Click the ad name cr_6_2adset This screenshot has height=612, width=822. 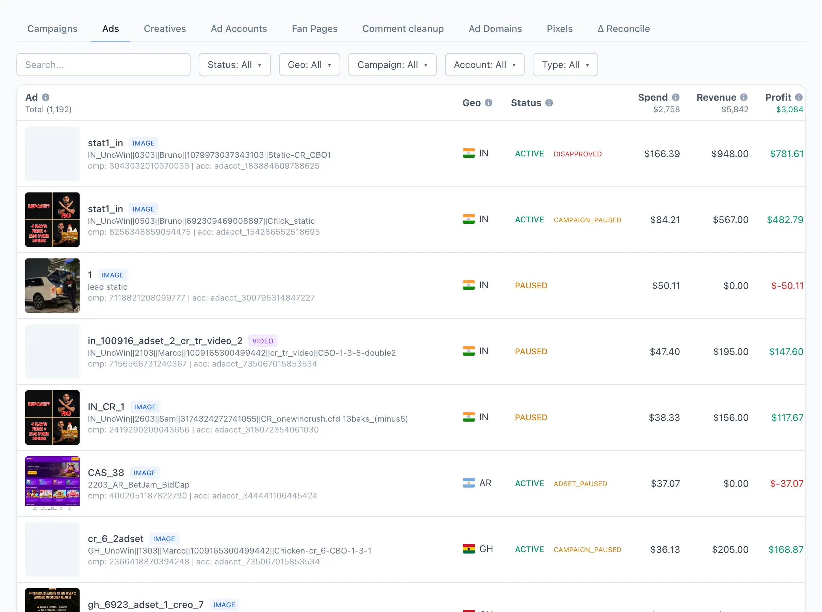(x=115, y=539)
